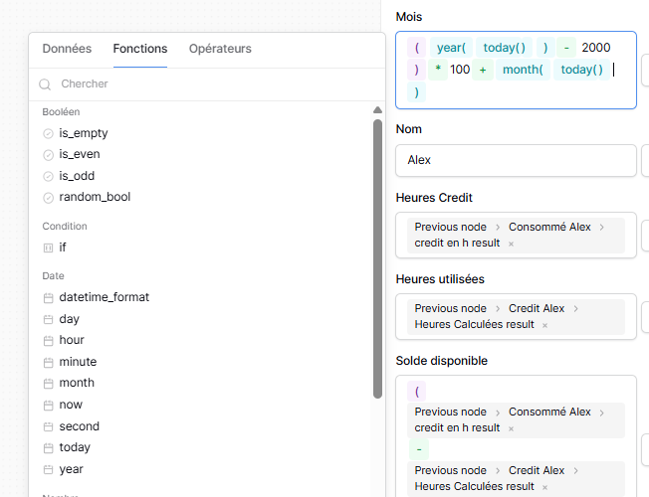
Task: Switch to the Données tab
Action: coord(67,49)
